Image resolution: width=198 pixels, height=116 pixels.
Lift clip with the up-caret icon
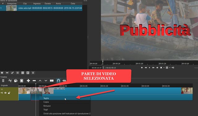40,80
